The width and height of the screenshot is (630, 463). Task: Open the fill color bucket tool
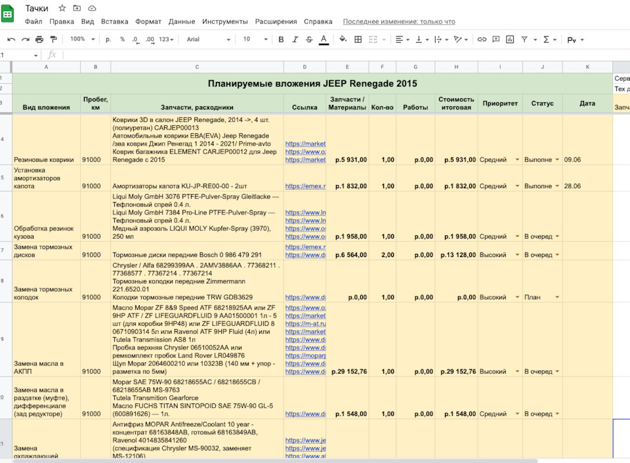pyautogui.click(x=343, y=39)
